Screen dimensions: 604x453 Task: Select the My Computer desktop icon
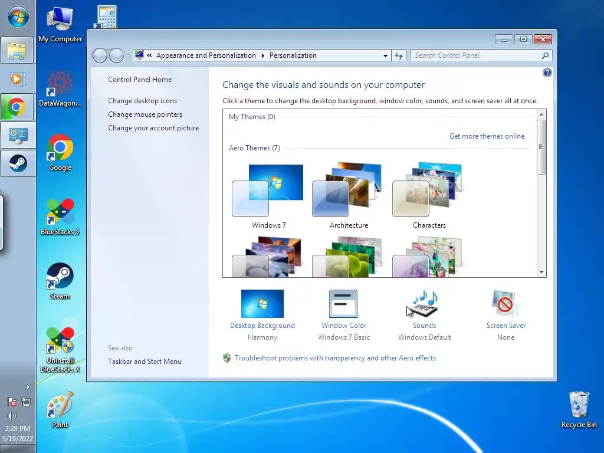pyautogui.click(x=60, y=24)
